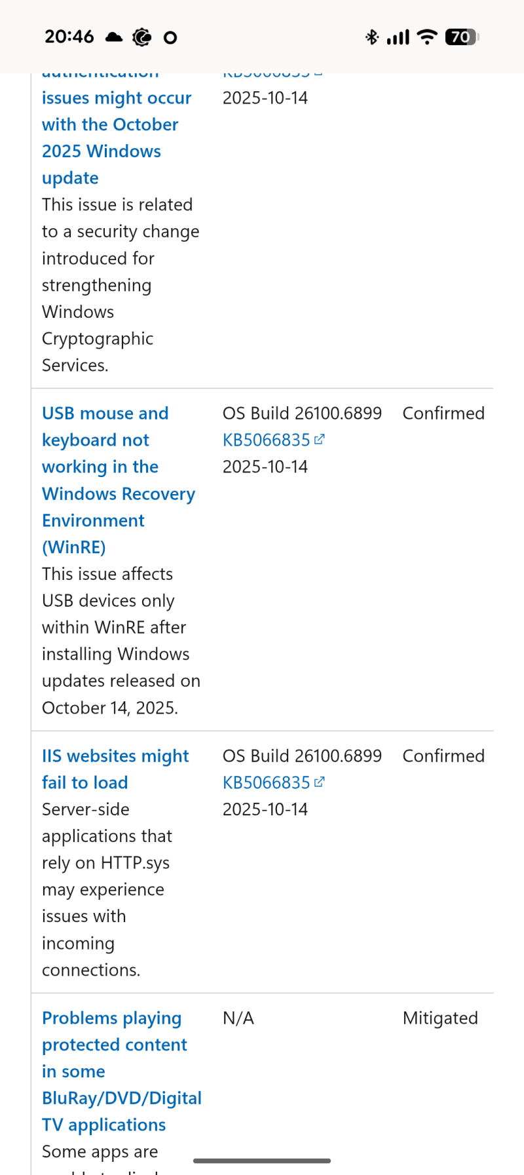Tap the Bluetooth icon in status bar
Image resolution: width=524 pixels, height=1175 pixels.
[x=372, y=37]
